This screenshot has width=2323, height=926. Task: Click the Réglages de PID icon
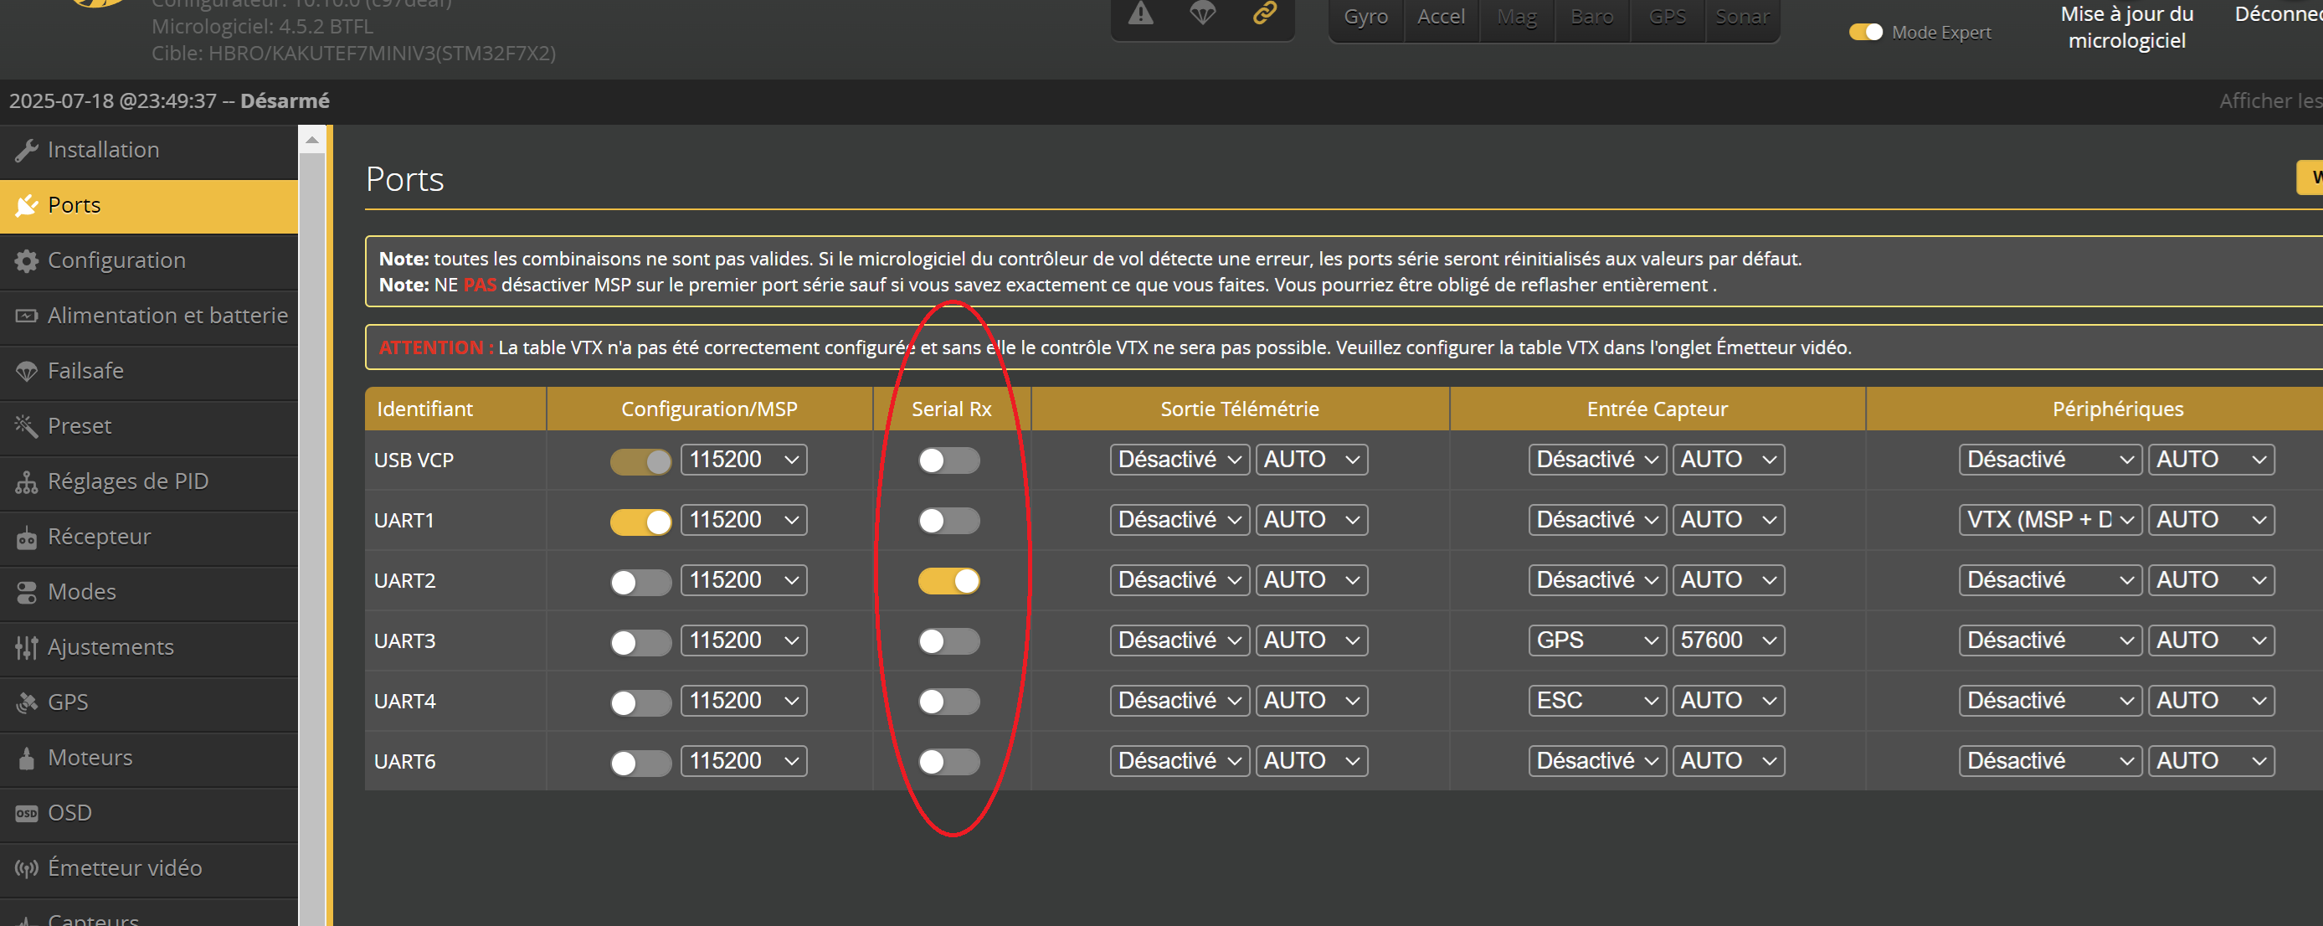point(26,481)
